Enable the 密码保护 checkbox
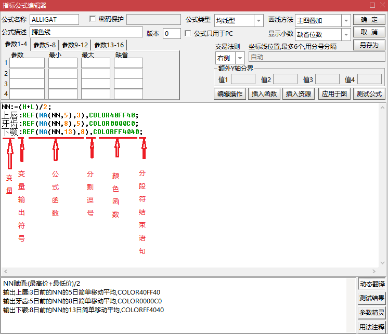388x334 pixels. pos(93,19)
